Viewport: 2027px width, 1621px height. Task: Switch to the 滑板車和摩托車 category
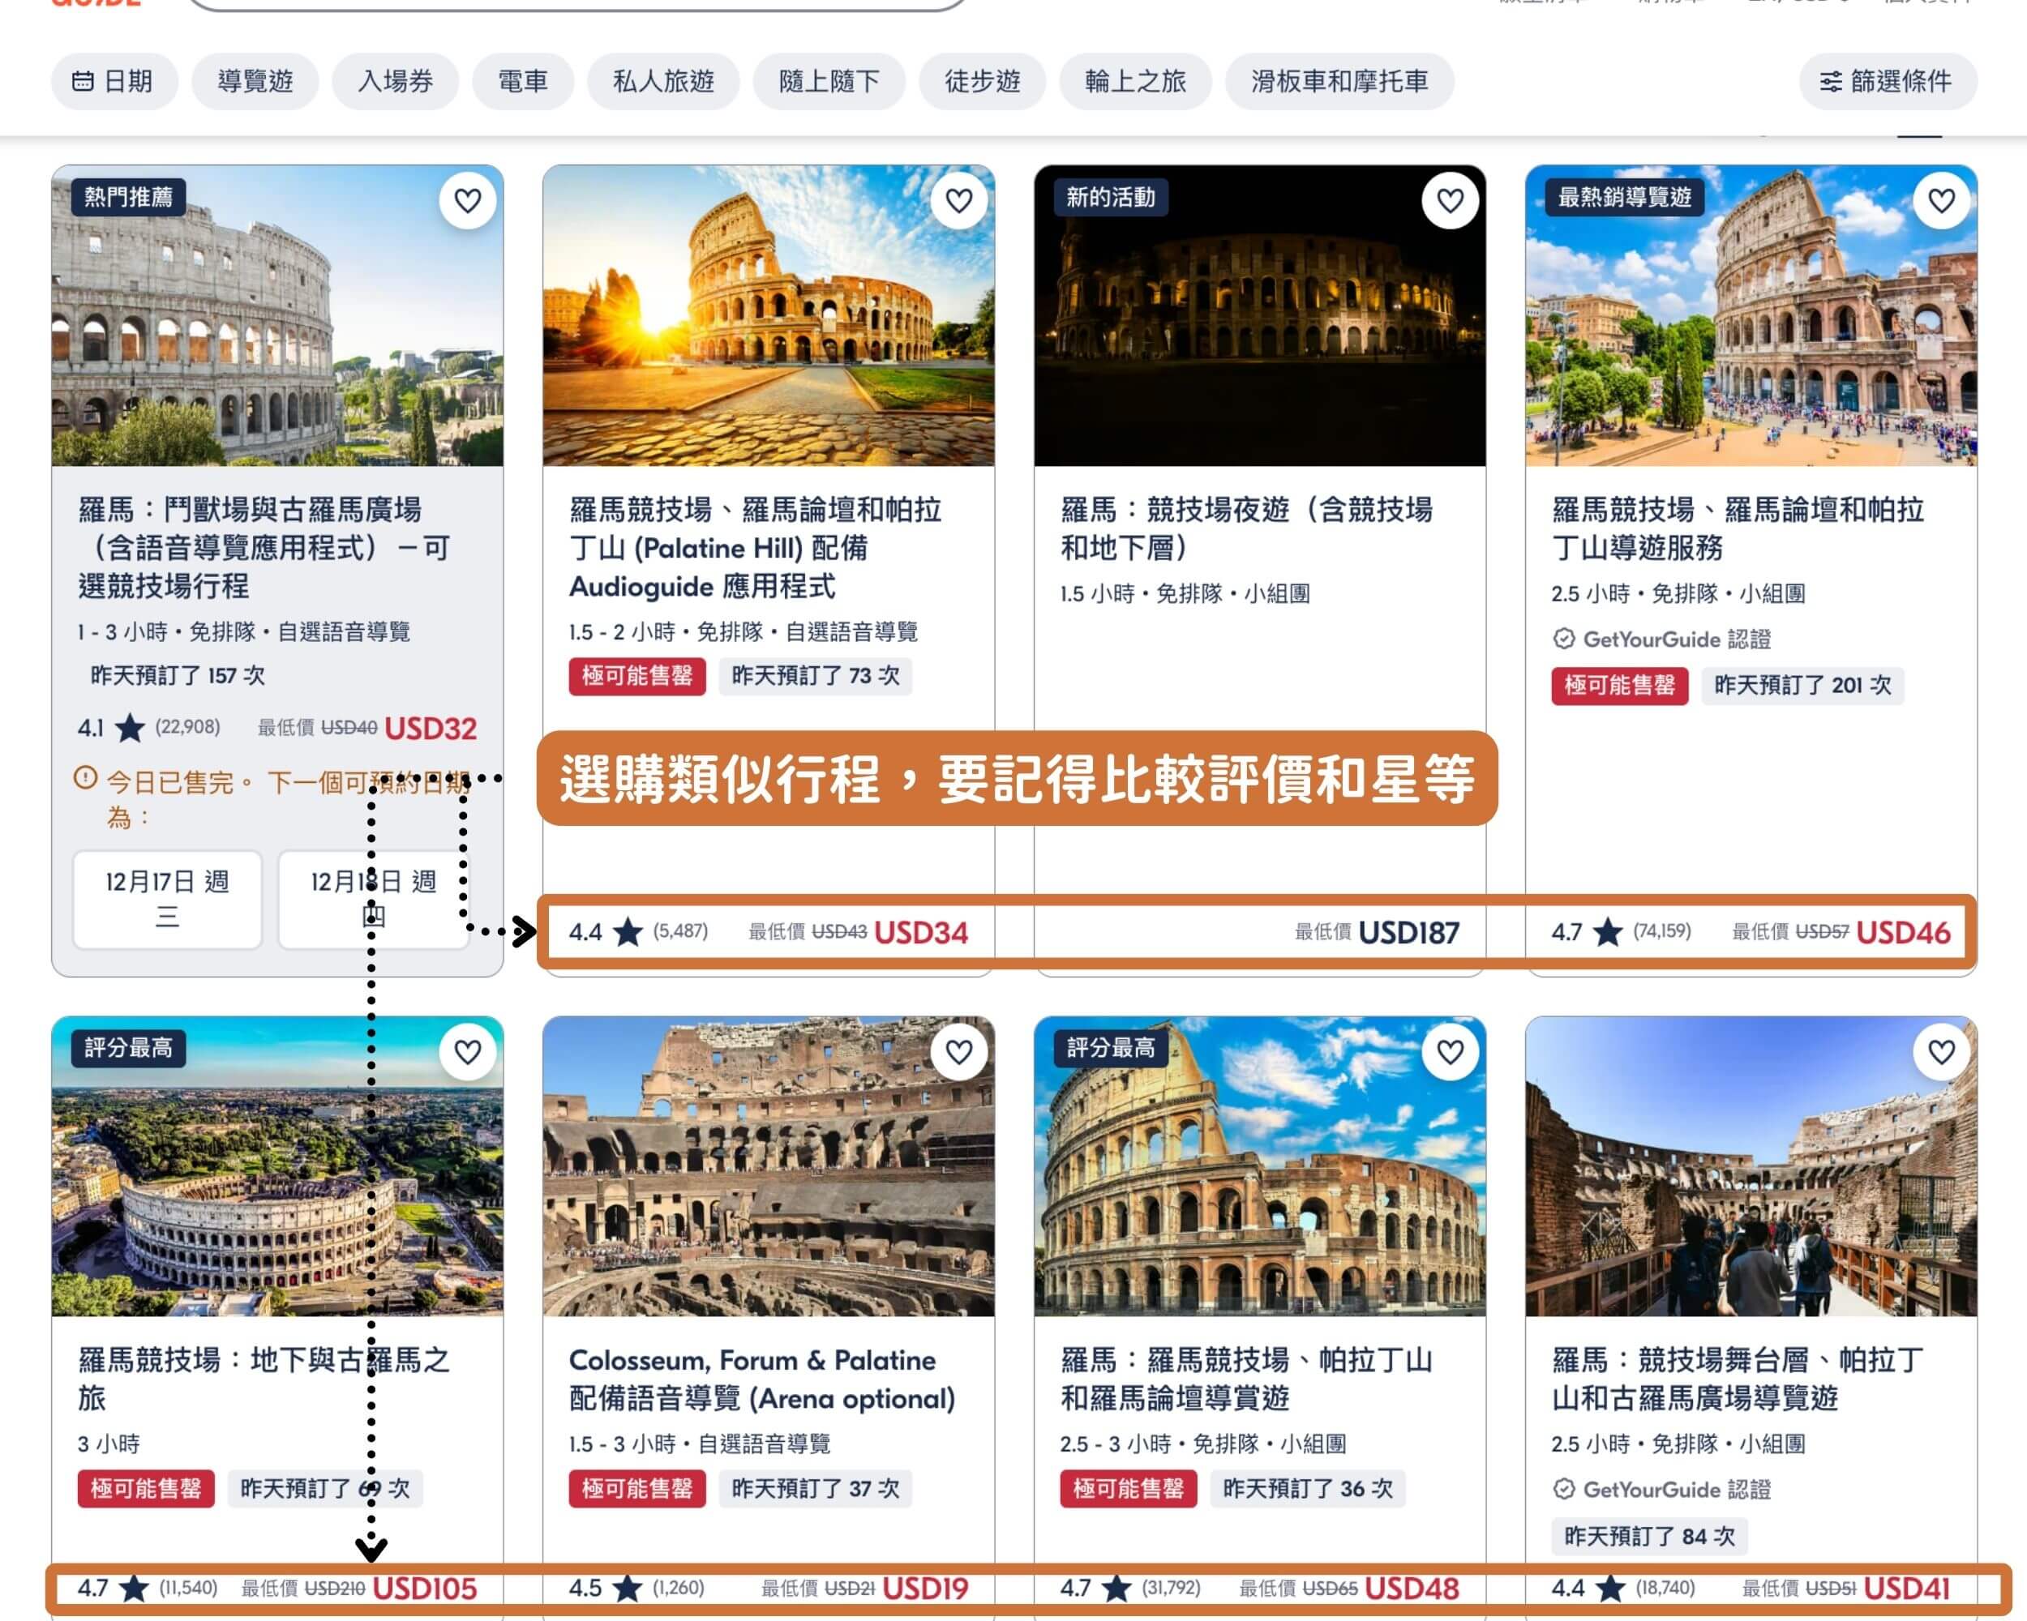point(1339,81)
